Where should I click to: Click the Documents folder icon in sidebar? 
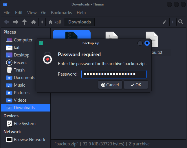click(x=9, y=78)
